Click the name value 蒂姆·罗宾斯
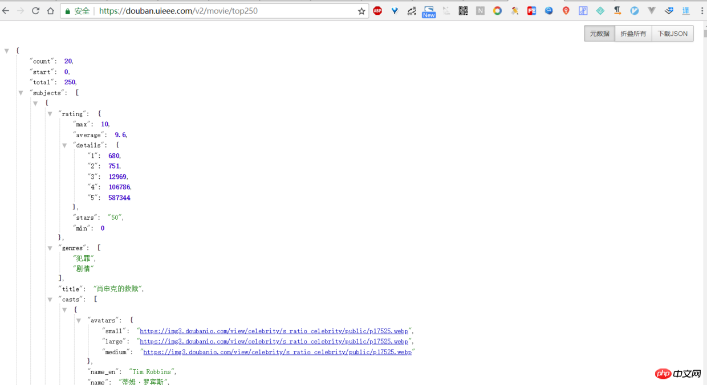Viewport: 707px width, 385px height. 144,382
